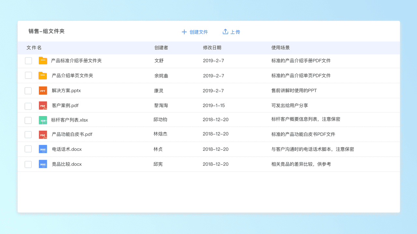Click the DOC icon beside 电话话术.docx
Image resolution: width=417 pixels, height=234 pixels.
click(x=43, y=149)
